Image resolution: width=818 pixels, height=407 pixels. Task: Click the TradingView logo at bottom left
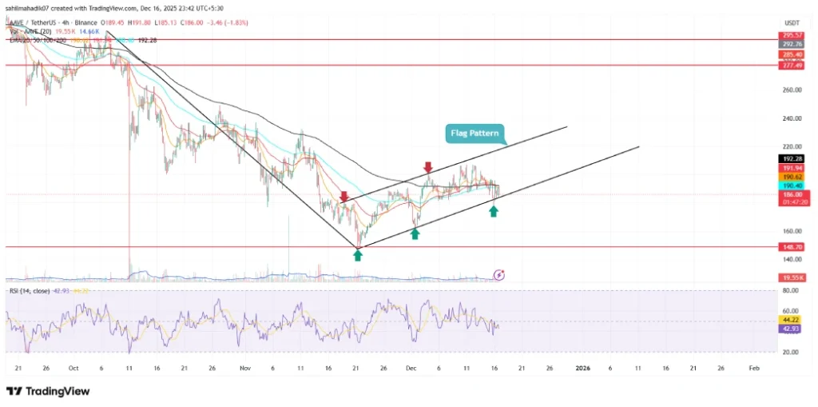47,391
